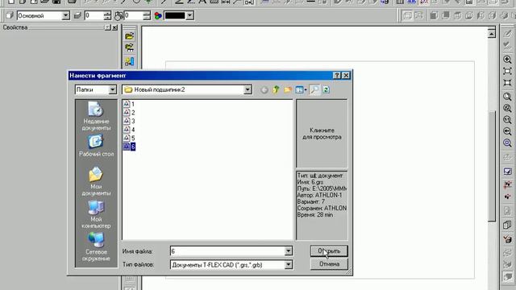The height and width of the screenshot is (290, 516).
Task: Click the blue magnifier icon in right toolbar
Action: (x=507, y=143)
